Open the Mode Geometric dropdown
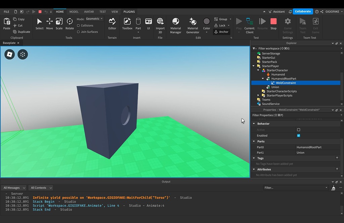This screenshot has width=344, height=223. point(94,19)
